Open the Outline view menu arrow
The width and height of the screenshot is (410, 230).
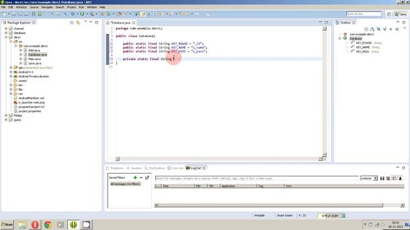[x=404, y=28]
